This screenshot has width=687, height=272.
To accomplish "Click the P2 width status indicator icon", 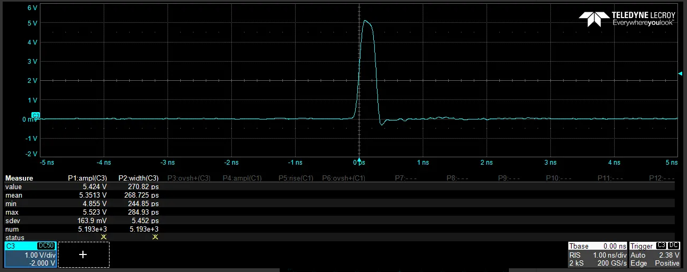I will pyautogui.click(x=155, y=237).
